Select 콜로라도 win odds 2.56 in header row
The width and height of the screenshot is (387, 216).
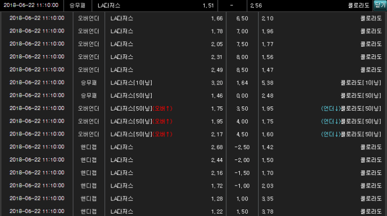click(x=310, y=5)
